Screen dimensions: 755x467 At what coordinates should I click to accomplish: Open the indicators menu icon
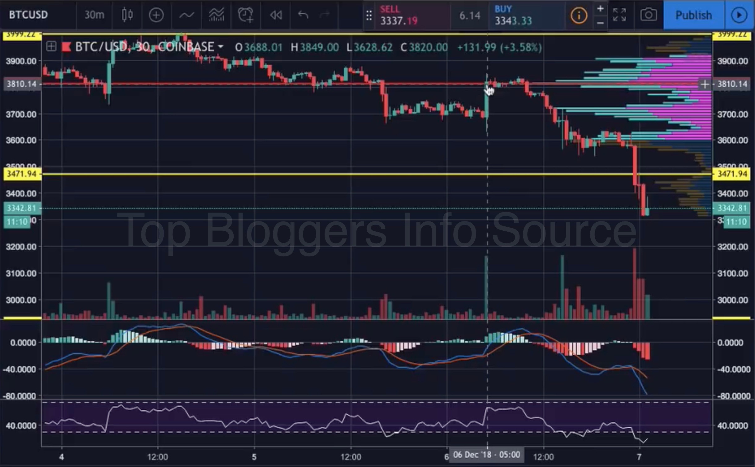[187, 15]
